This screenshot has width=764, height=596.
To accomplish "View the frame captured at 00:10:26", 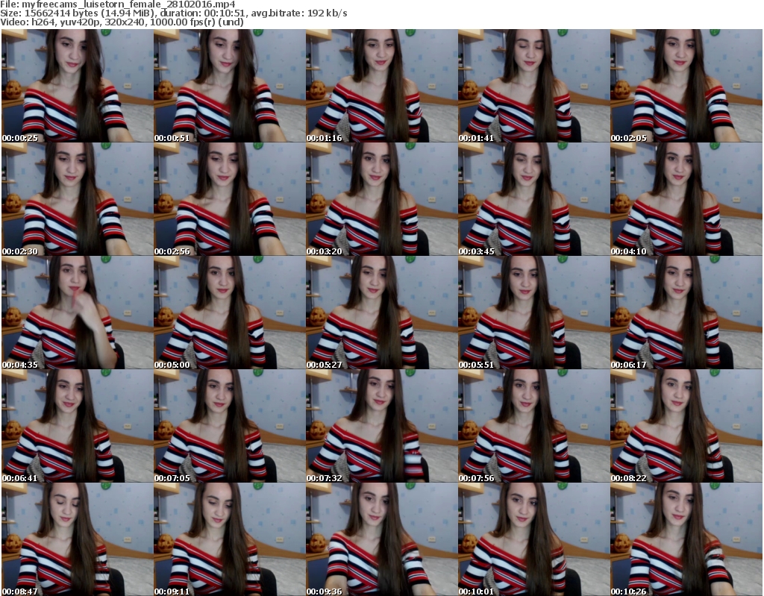I will [x=686, y=539].
